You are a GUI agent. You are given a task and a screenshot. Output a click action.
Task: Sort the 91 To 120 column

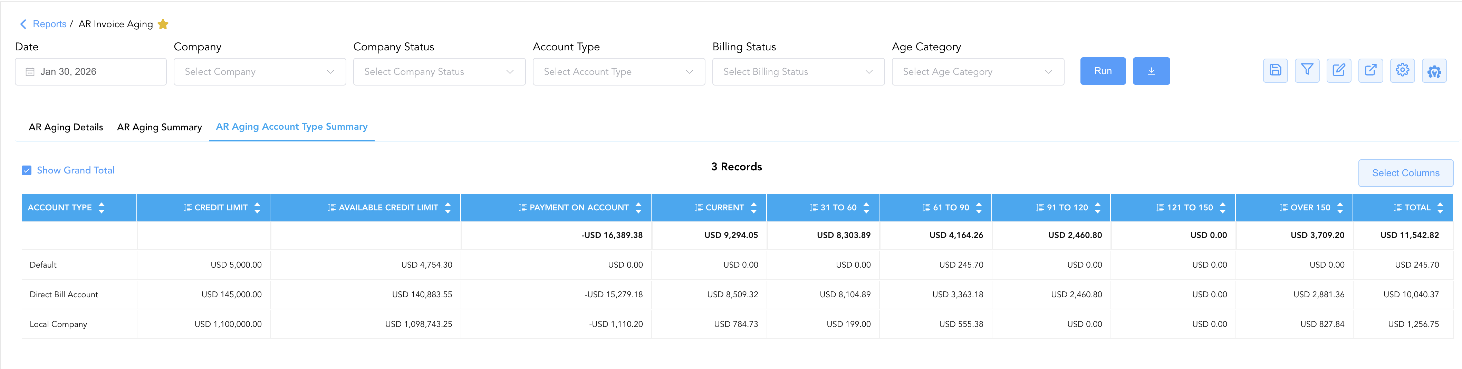click(x=1098, y=208)
